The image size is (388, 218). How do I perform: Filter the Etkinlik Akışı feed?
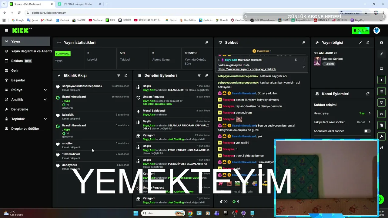click(x=119, y=75)
